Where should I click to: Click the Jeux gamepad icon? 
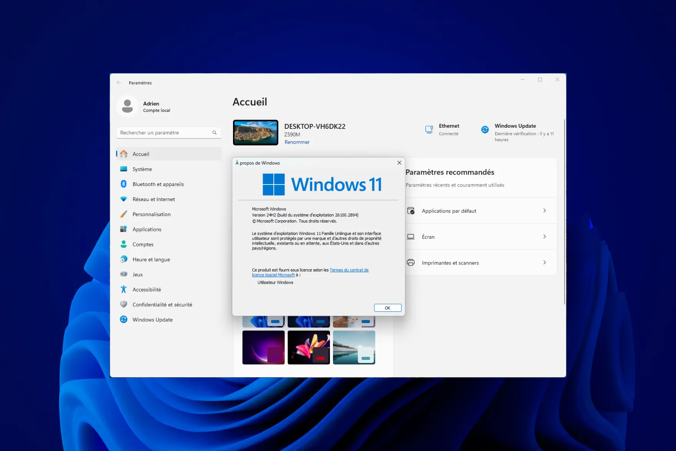(123, 274)
